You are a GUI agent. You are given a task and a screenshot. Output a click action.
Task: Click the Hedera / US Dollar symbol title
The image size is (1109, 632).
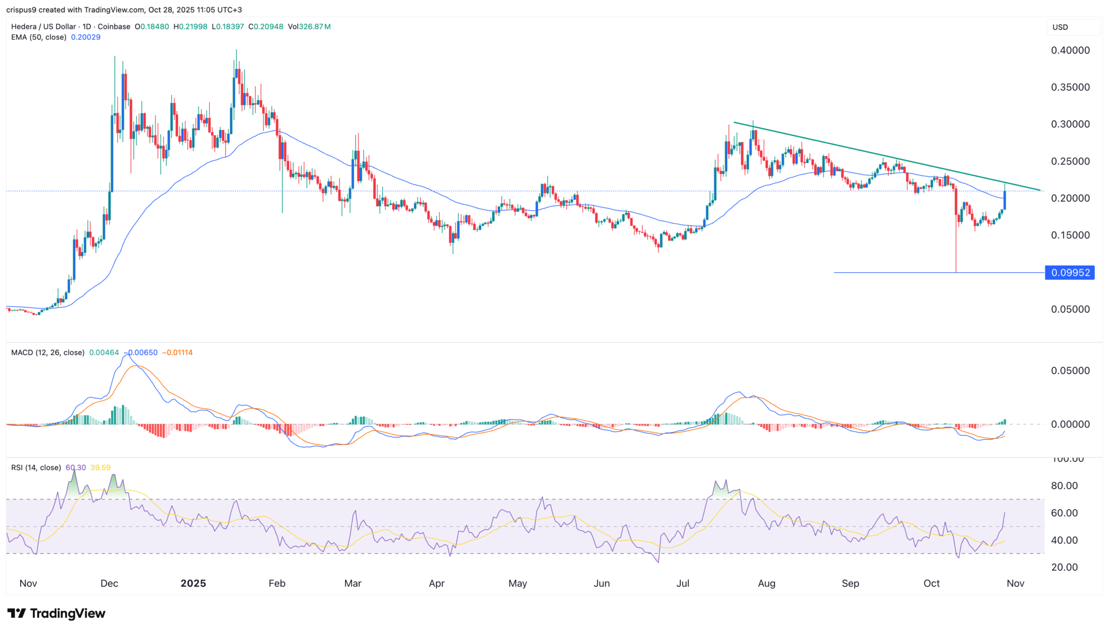point(43,27)
